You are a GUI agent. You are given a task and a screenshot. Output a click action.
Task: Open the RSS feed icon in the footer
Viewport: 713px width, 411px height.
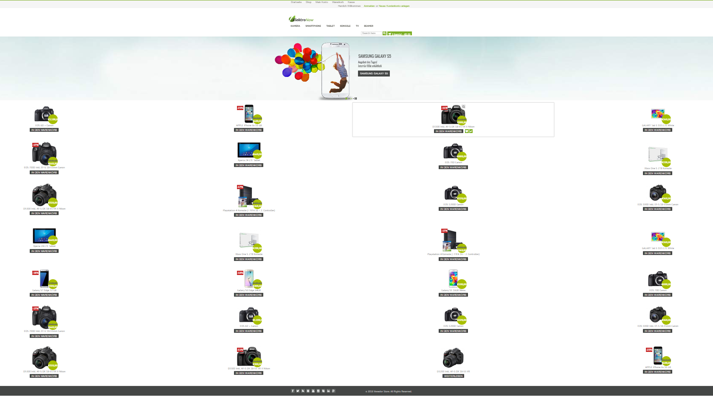(303, 391)
